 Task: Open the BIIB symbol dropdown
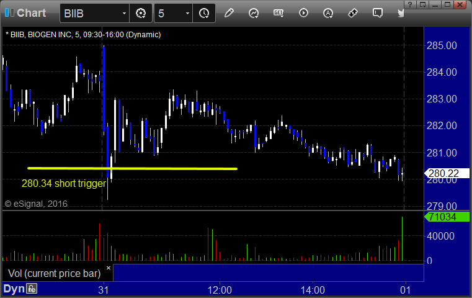[x=124, y=13]
